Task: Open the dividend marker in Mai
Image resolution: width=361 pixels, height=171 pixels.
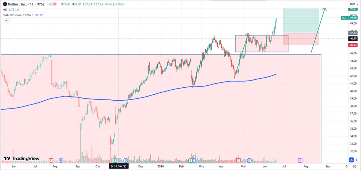Action: pyautogui.click(x=249, y=160)
